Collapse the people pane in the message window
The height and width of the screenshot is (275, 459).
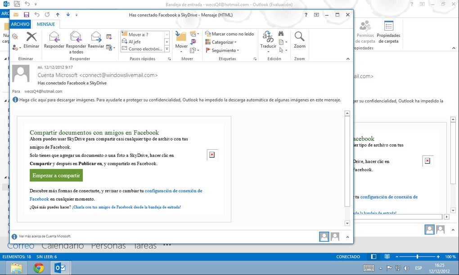point(347,237)
